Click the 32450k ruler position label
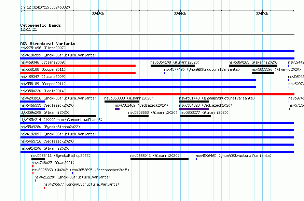 click(x=262, y=14)
